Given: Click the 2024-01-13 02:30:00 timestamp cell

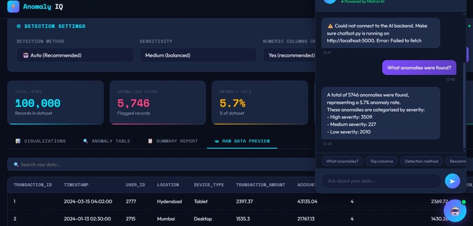Looking at the screenshot, I should pos(87,219).
